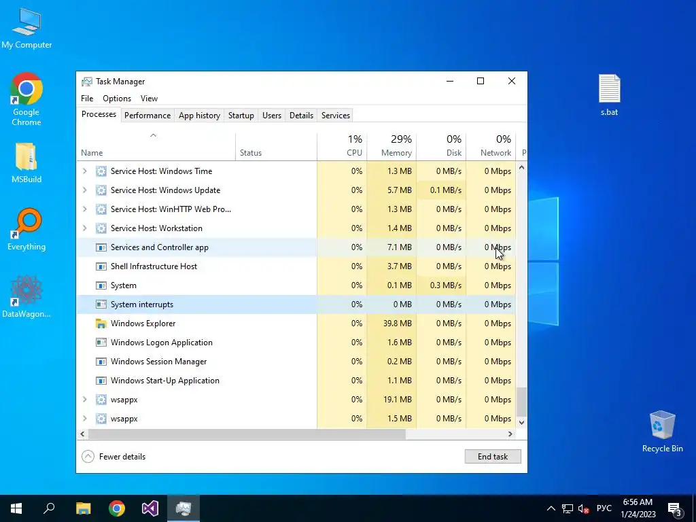Switch to the Users tab

coord(272,116)
